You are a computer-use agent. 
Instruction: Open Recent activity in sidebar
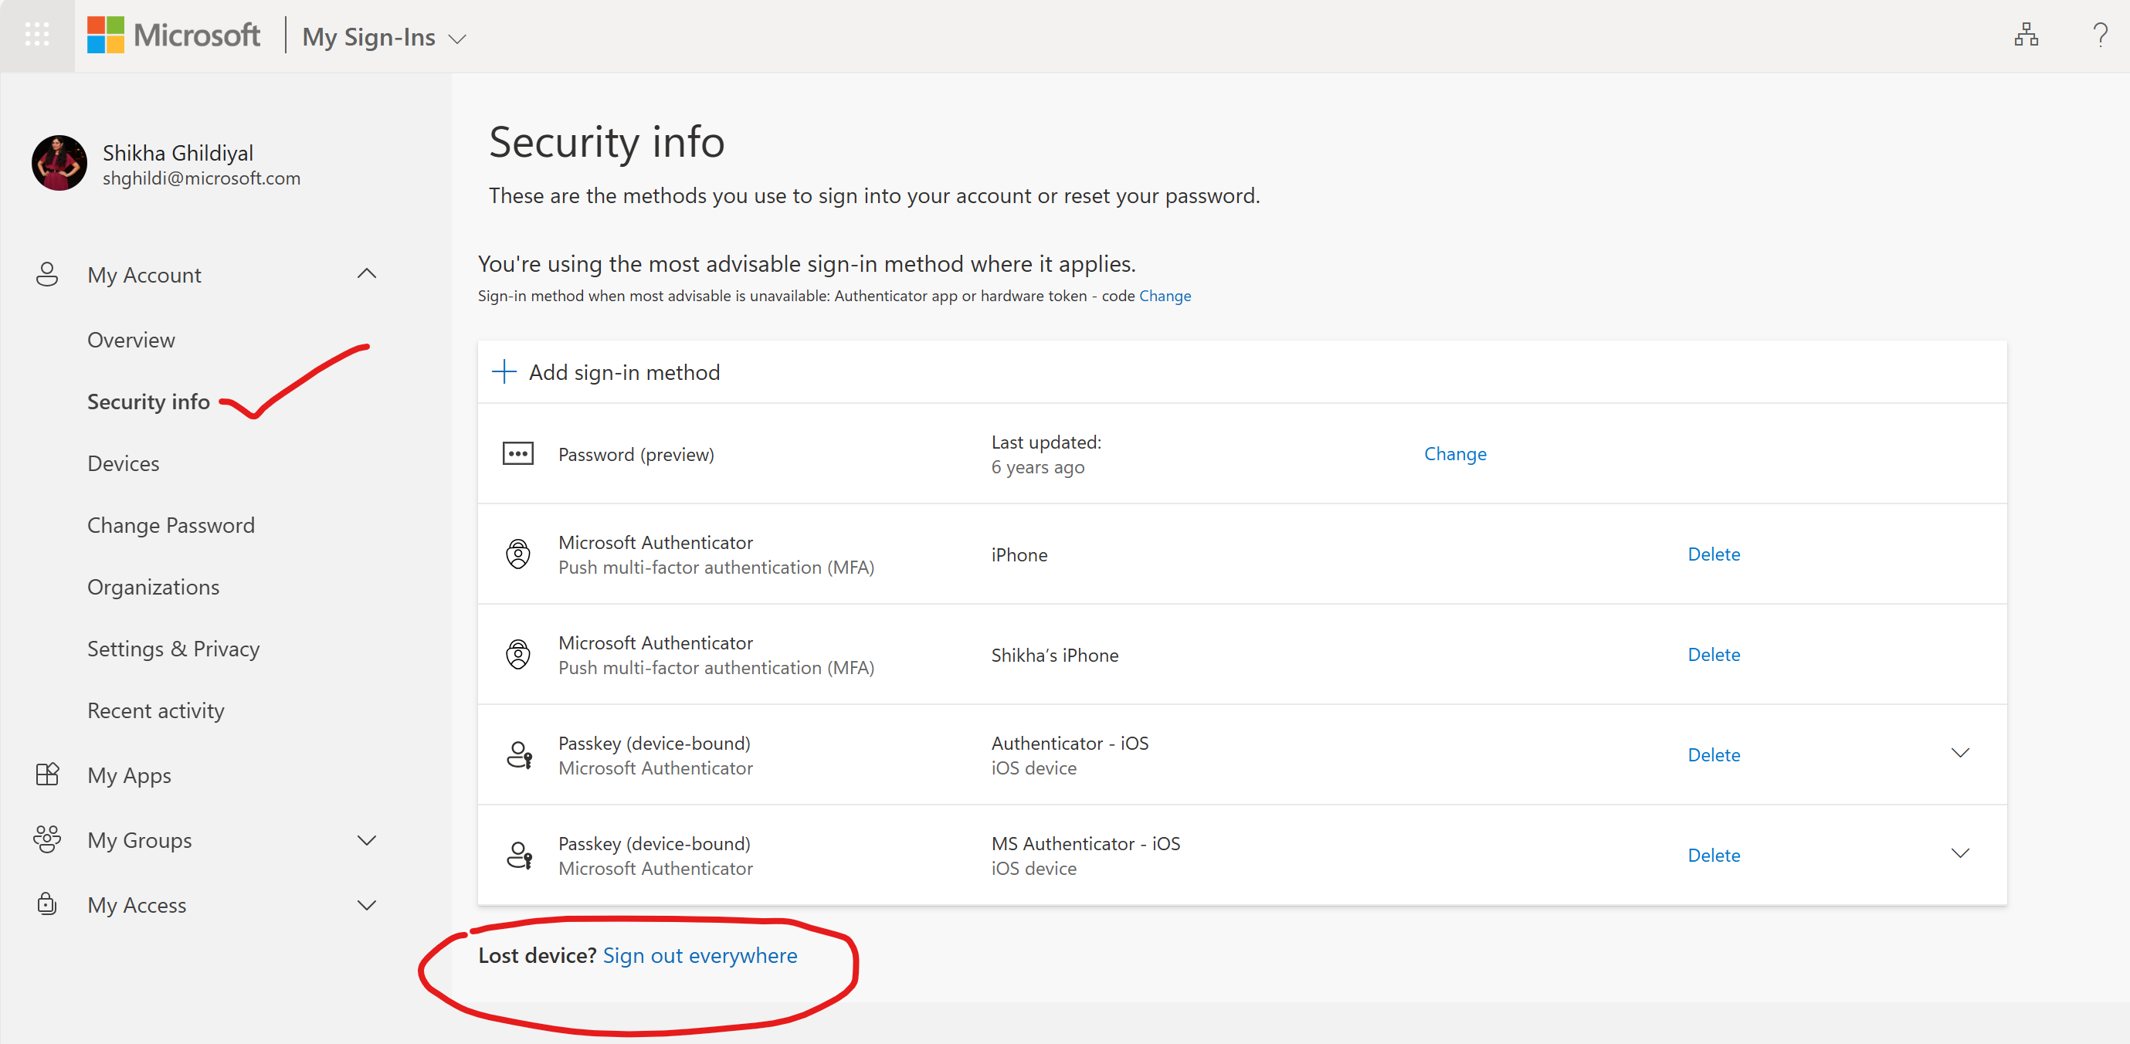click(156, 711)
